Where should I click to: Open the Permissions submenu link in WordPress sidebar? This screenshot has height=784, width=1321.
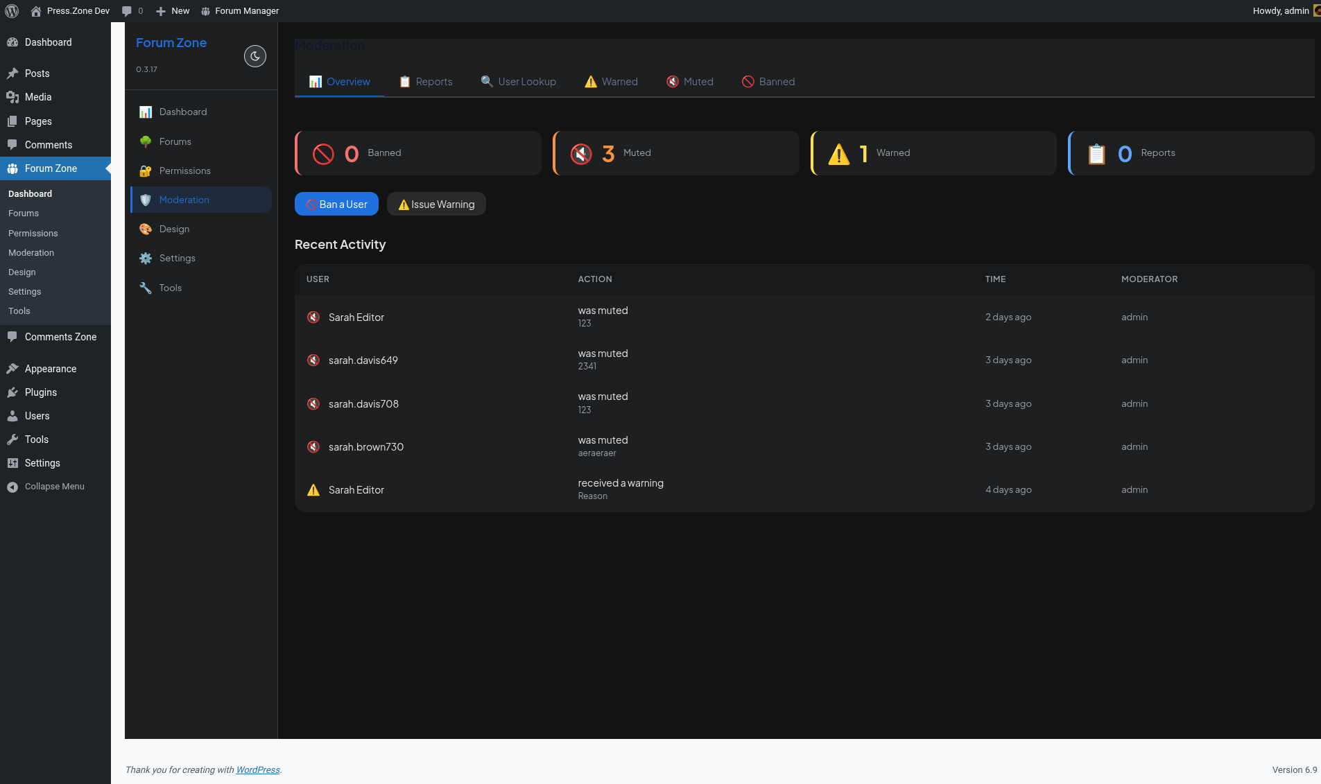(33, 234)
